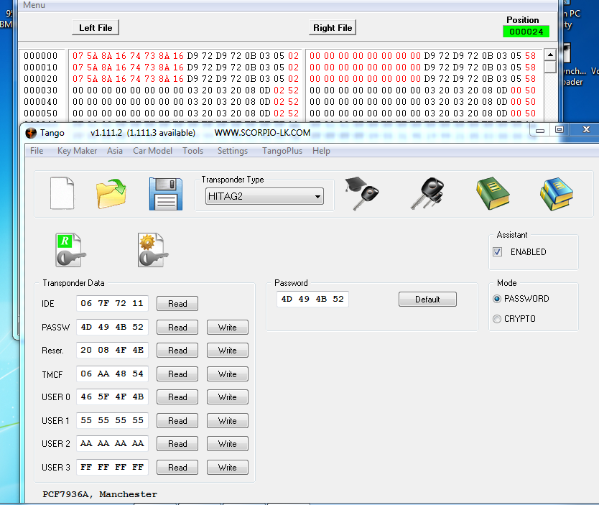The width and height of the screenshot is (599, 505).
Task: Open the stacked blue books icon
Action: [x=556, y=194]
